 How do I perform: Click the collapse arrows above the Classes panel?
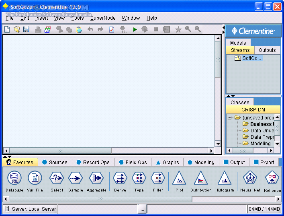(231, 96)
